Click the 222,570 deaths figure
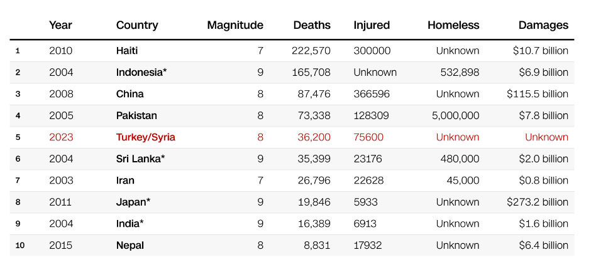This screenshot has height=267, width=596. 311,51
